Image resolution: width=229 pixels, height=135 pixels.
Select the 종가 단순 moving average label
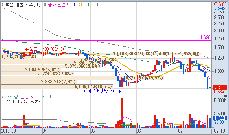coord(57,5)
